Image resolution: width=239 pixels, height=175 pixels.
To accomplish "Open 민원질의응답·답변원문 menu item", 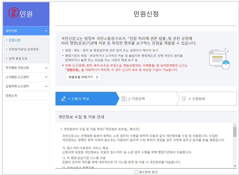I will pos(24,49).
